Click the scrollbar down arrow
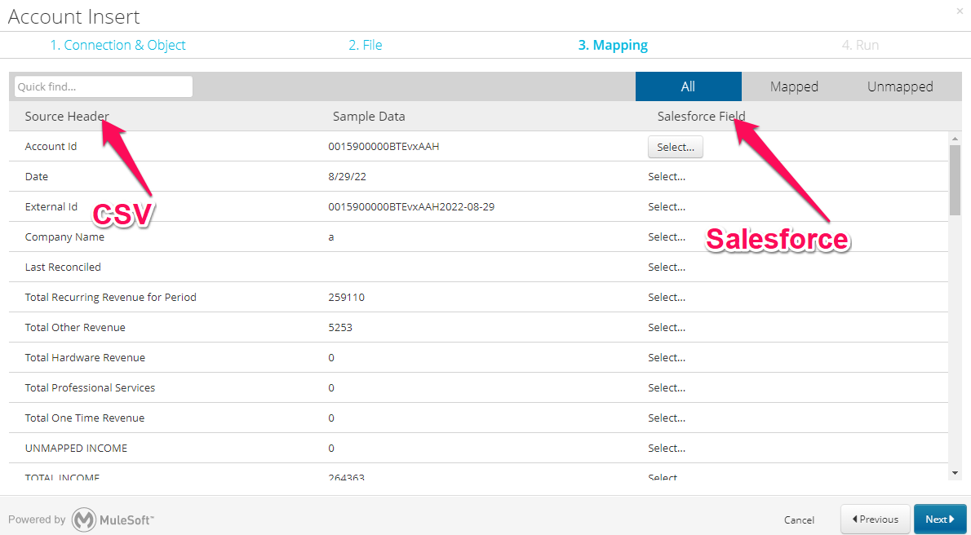The width and height of the screenshot is (971, 535). pos(955,473)
